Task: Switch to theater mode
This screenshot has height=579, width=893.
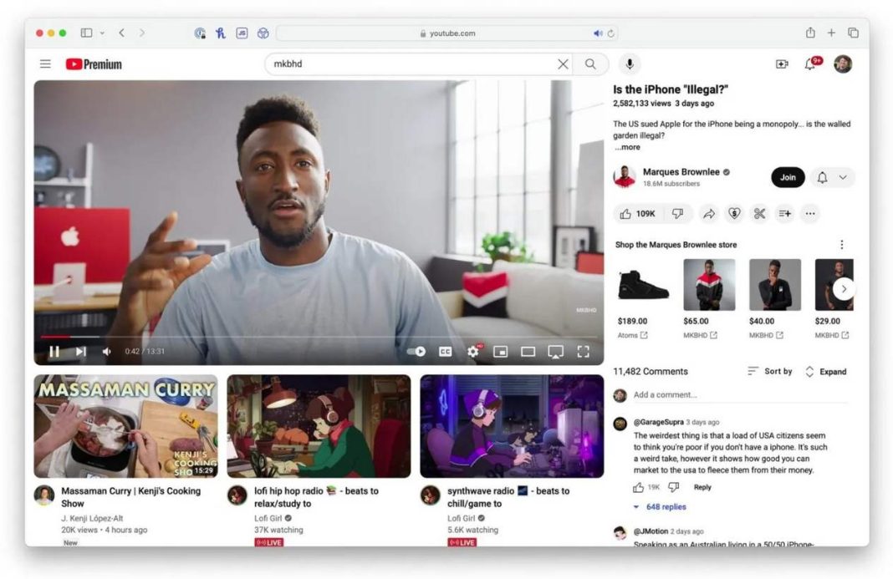Action: tap(528, 352)
